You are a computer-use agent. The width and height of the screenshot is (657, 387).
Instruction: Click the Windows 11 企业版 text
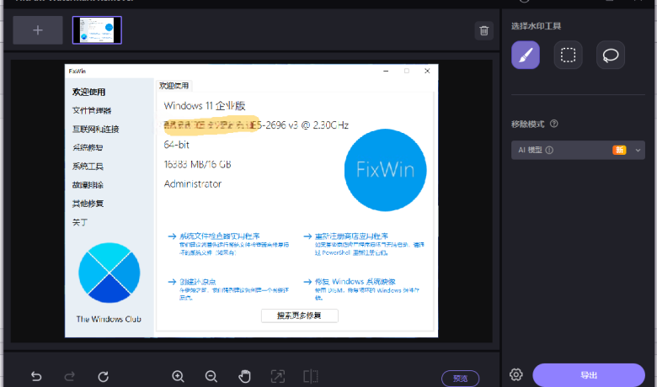click(x=205, y=106)
